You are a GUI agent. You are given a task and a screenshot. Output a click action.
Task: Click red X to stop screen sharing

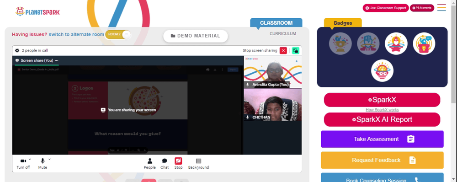[x=283, y=50]
